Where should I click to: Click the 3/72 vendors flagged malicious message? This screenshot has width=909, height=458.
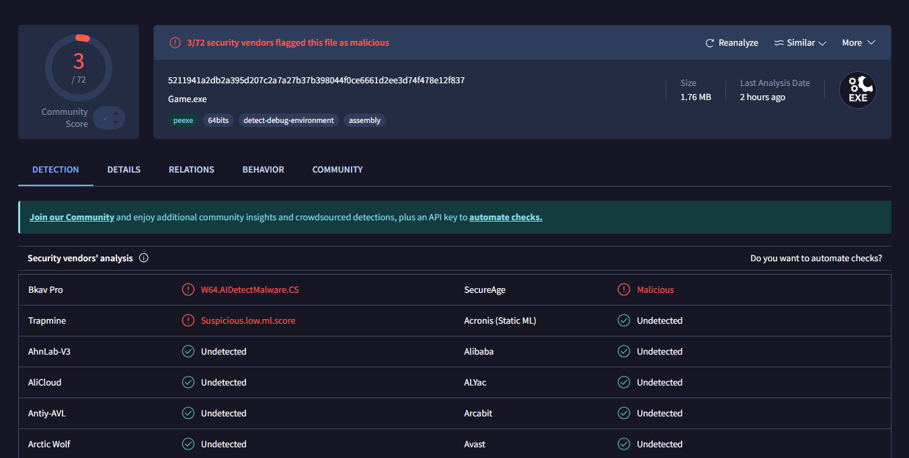288,43
